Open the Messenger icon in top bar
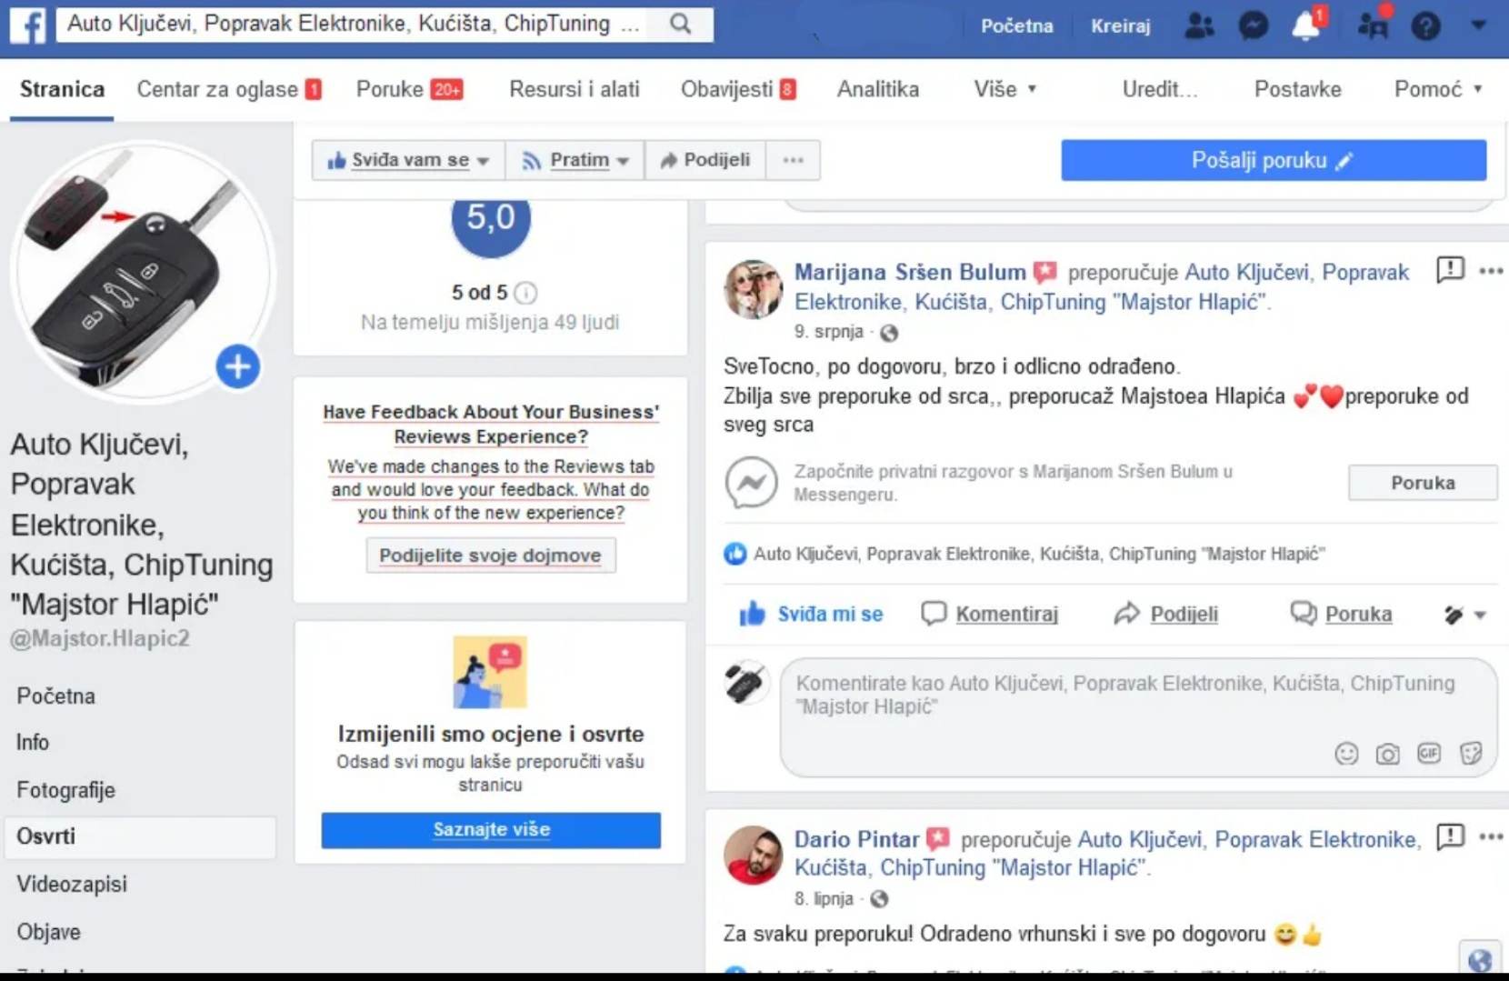1509x981 pixels. (x=1254, y=25)
